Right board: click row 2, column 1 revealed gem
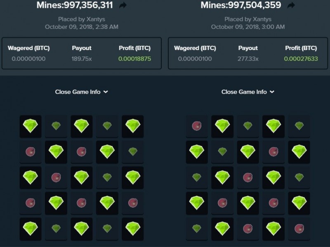Screen dimensions: 330x247 click(197, 152)
